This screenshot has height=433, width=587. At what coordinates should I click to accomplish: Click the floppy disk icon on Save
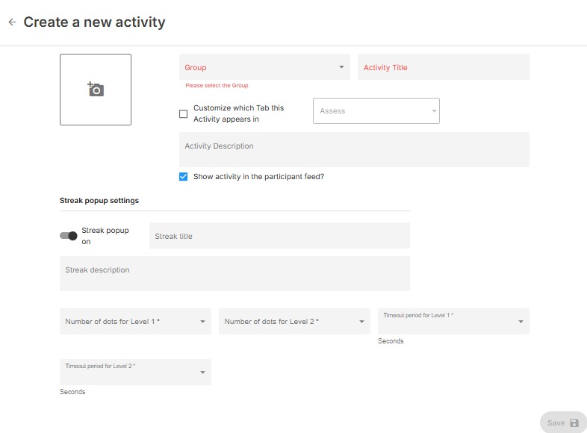pyautogui.click(x=574, y=423)
